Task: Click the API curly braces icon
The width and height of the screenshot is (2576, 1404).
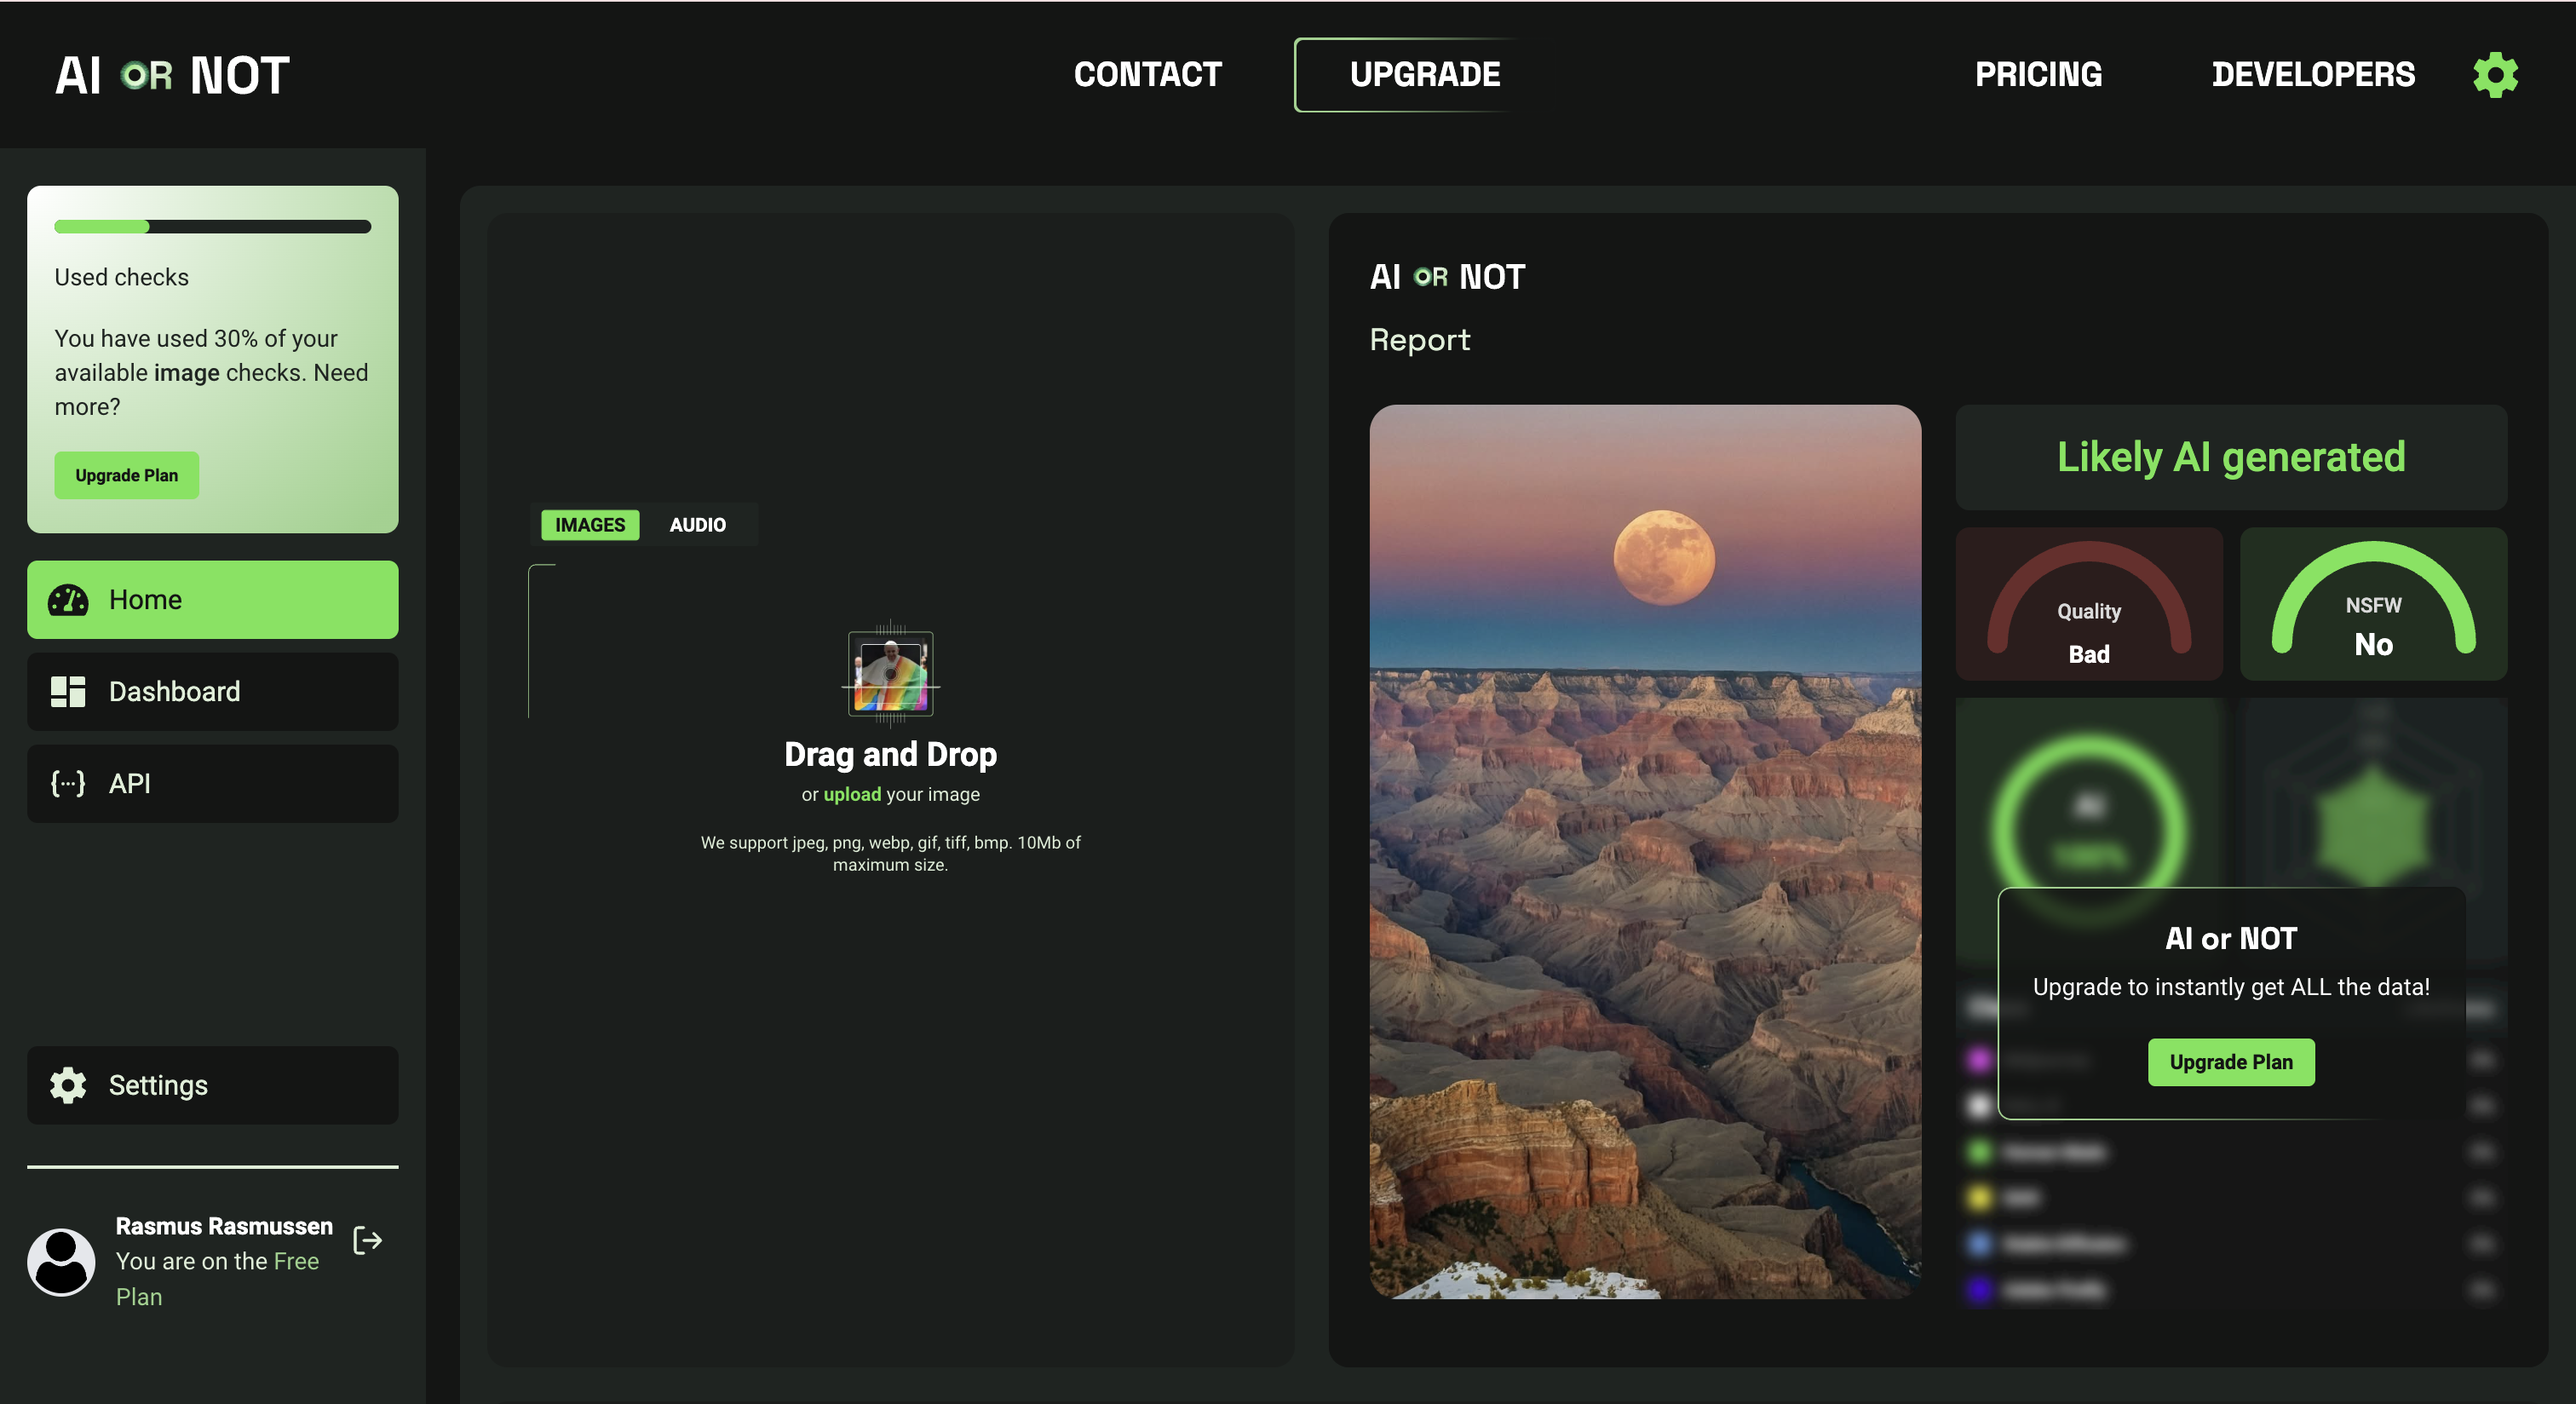Action: click(x=68, y=784)
